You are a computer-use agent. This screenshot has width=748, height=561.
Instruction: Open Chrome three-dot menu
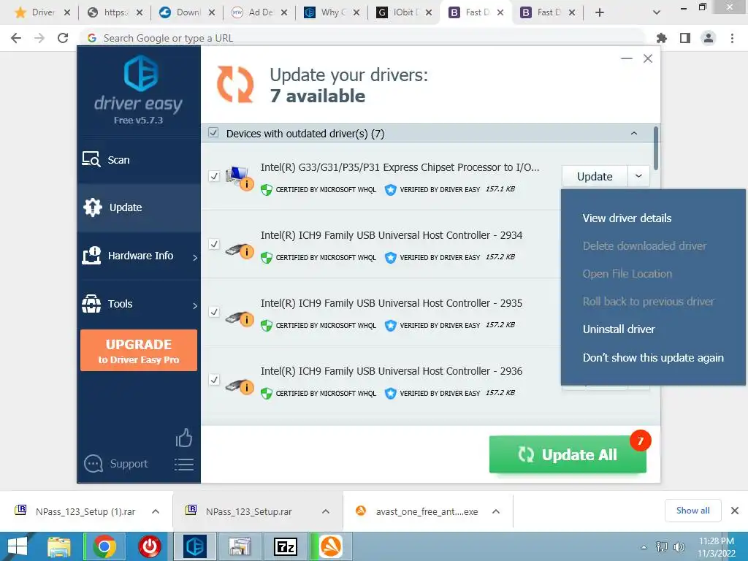732,38
